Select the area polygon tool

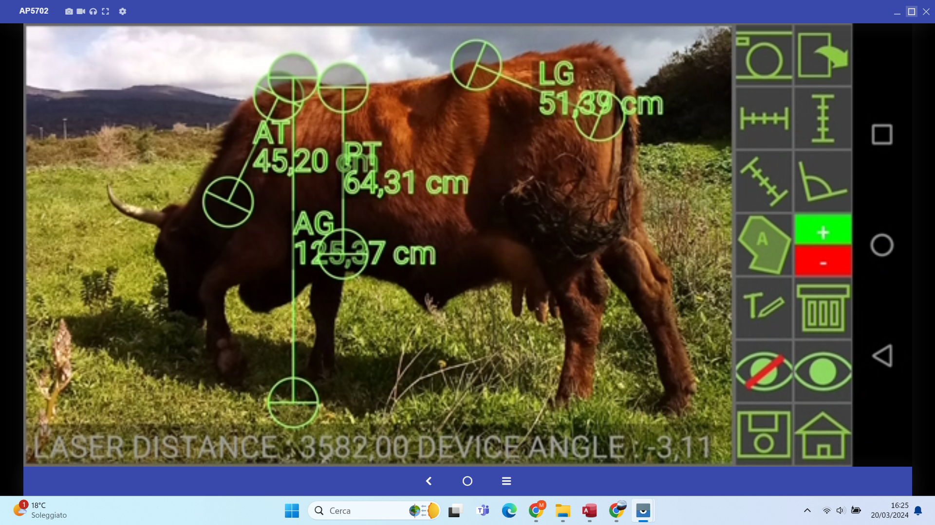pos(763,245)
